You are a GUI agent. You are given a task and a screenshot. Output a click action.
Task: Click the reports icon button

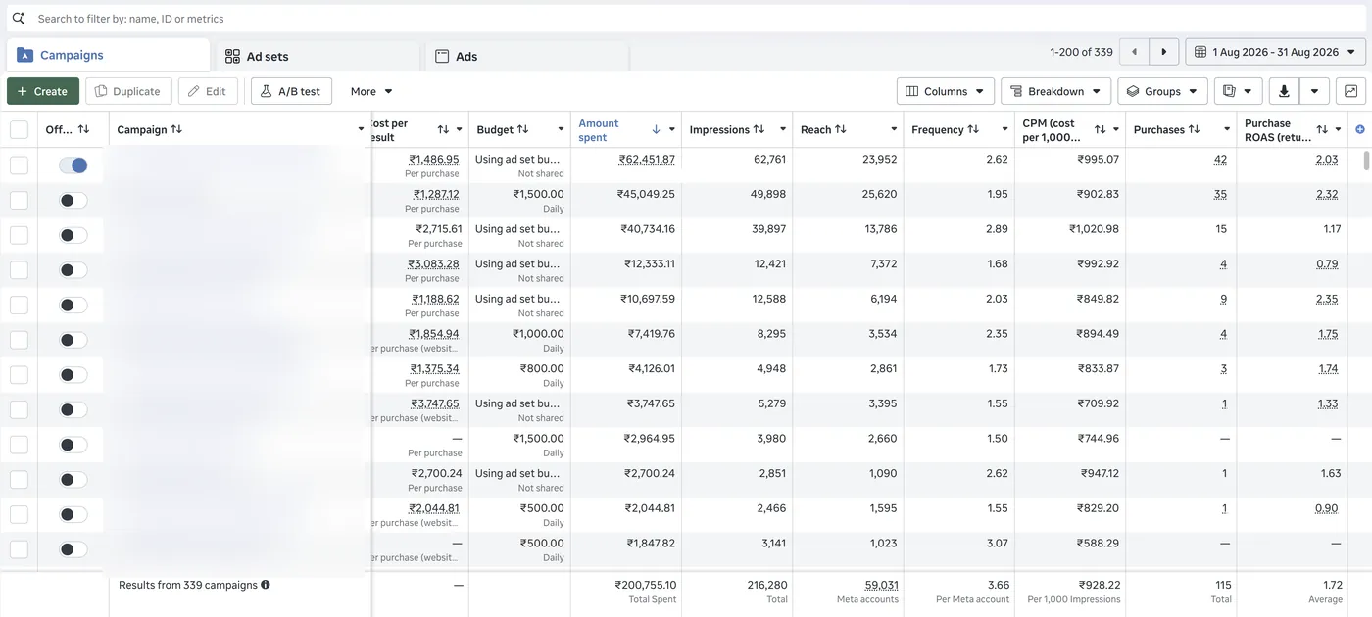(1238, 91)
